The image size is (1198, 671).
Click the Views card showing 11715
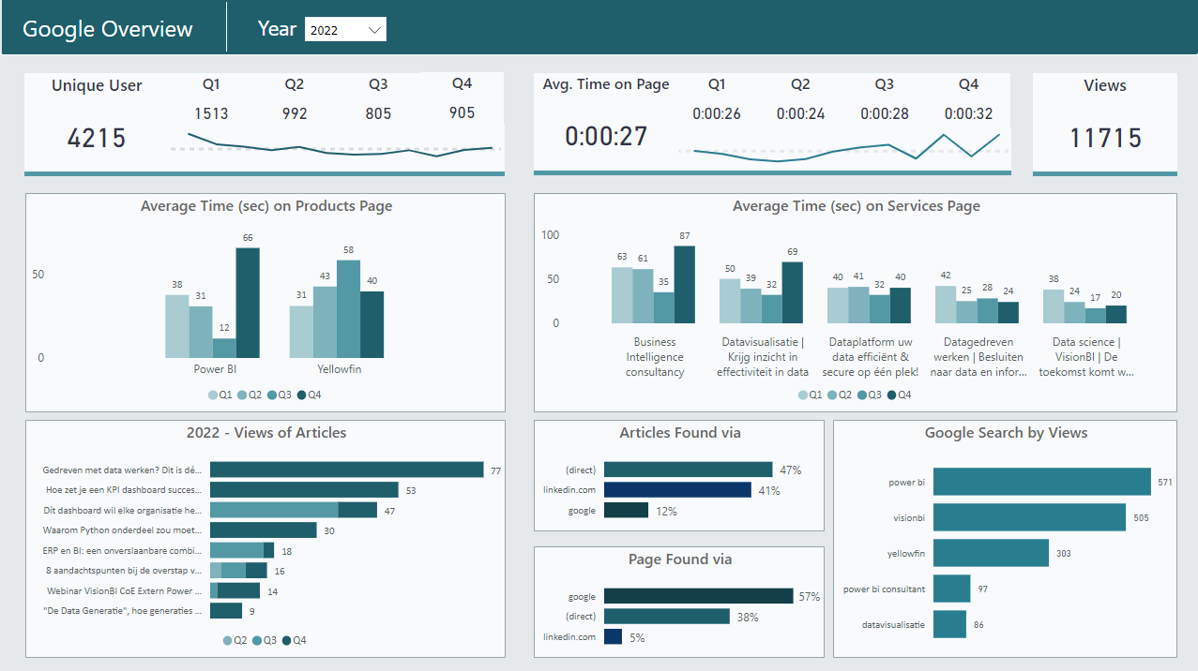pos(1105,138)
